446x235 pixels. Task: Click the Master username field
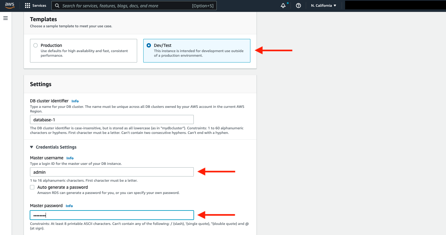(x=112, y=172)
